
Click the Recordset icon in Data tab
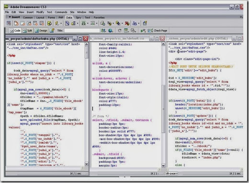[x=49, y=23]
